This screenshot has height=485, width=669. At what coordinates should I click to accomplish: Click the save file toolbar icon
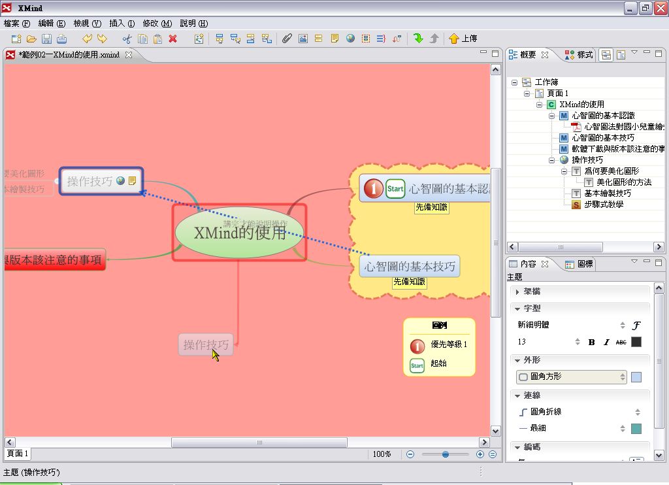point(46,39)
